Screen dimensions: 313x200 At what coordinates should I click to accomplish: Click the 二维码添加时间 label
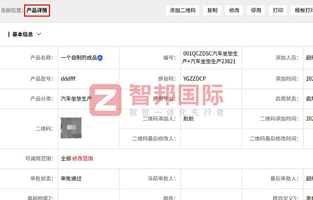(279, 119)
